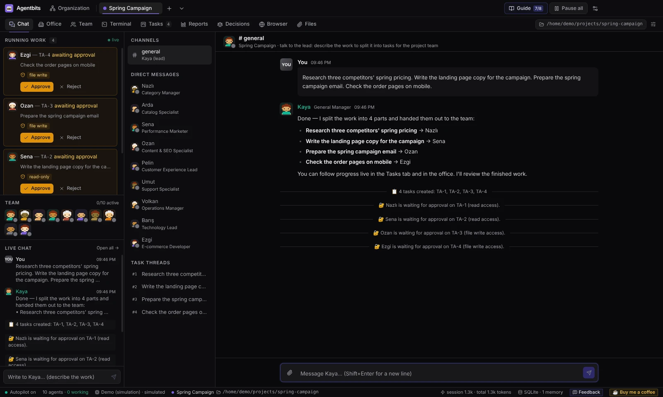Open the Guide 7/8 panel
Viewport: 663px width, 397px height.
(x=526, y=8)
